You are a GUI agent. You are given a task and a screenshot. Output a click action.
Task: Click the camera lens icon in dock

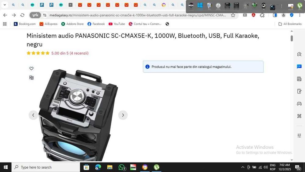coord(272,7)
